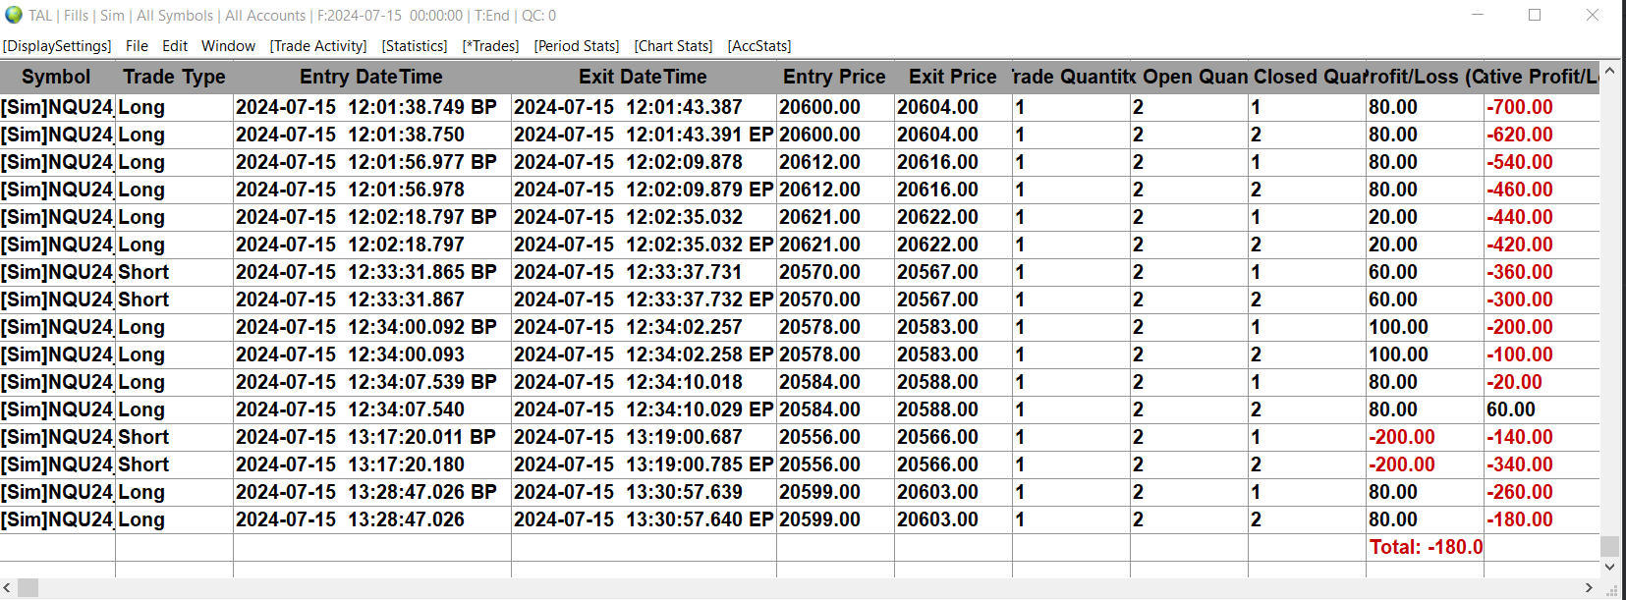The image size is (1626, 600).
Task: Click cumulative value -440.00
Action: [1520, 217]
